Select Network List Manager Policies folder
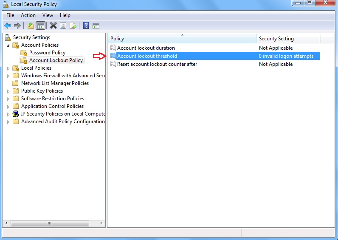338x240 pixels. (55, 83)
